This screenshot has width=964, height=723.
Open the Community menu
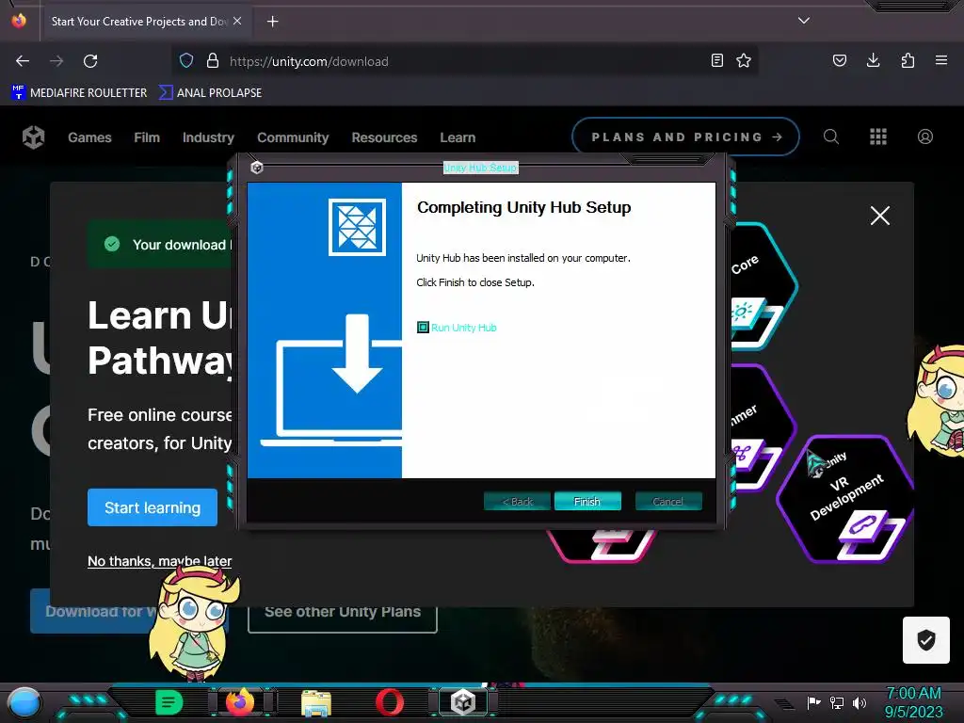point(293,137)
